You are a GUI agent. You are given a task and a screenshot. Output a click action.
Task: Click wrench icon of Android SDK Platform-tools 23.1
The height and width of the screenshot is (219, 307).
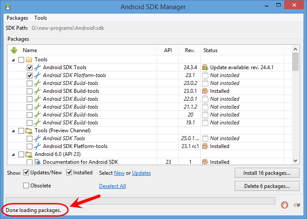37,75
